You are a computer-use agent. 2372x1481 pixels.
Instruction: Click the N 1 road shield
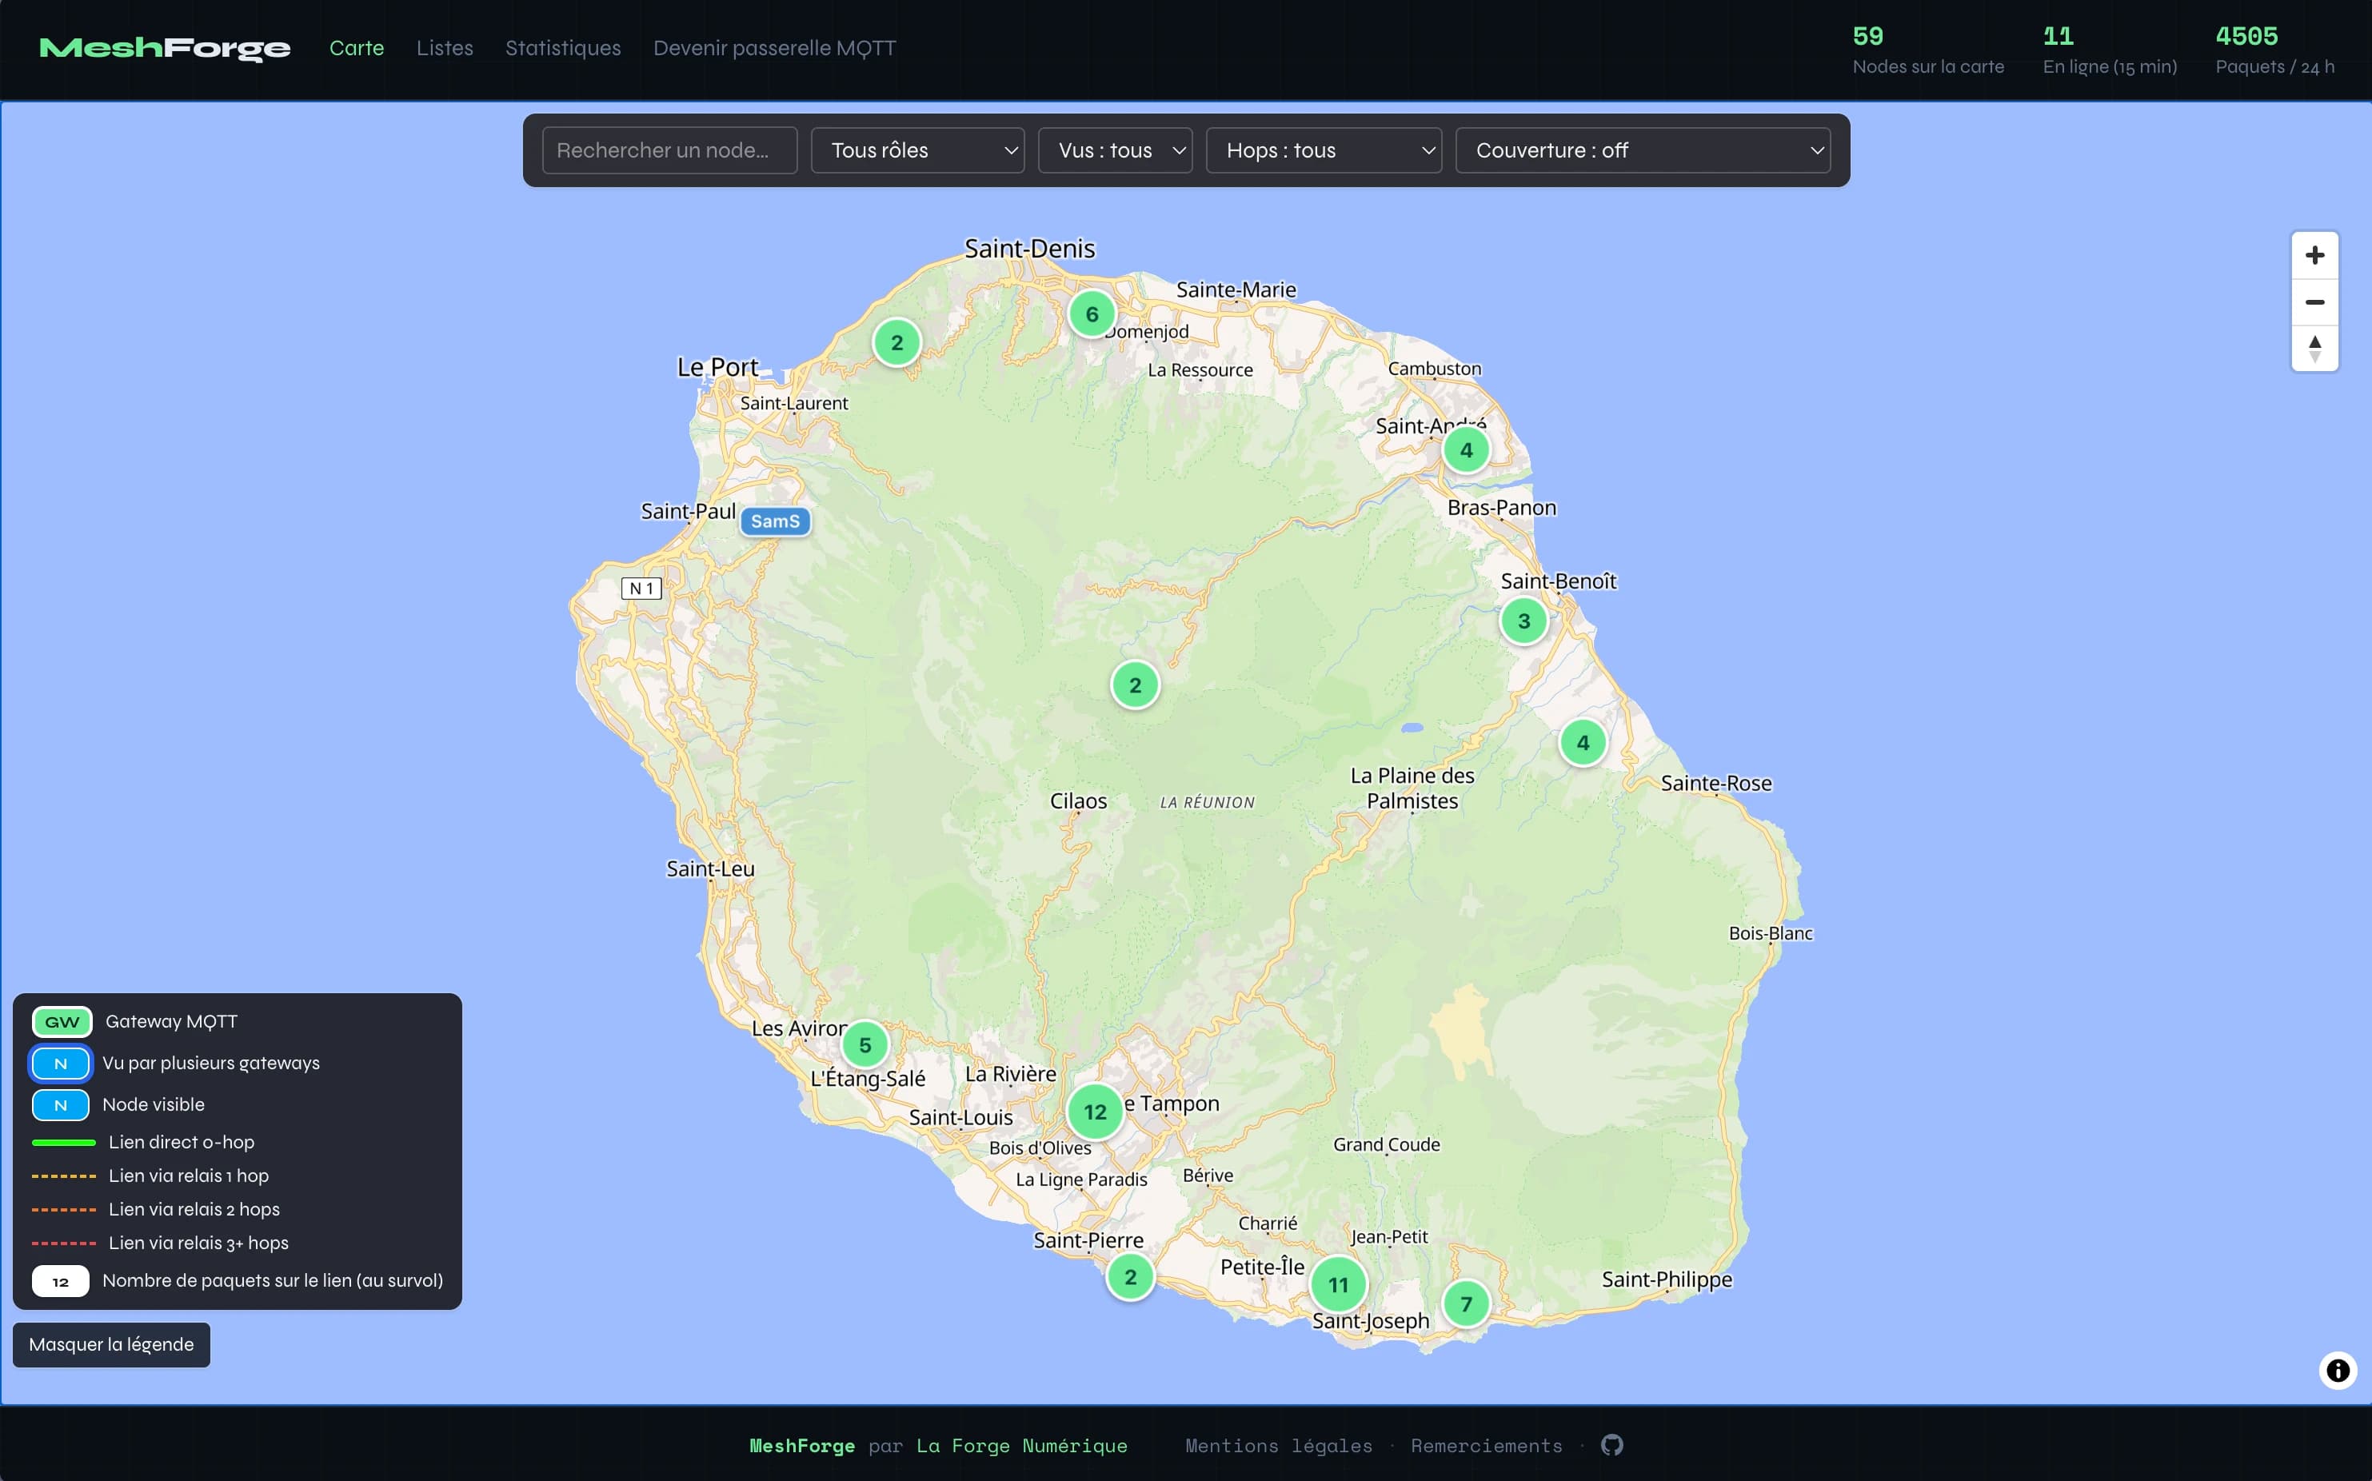pyautogui.click(x=641, y=589)
